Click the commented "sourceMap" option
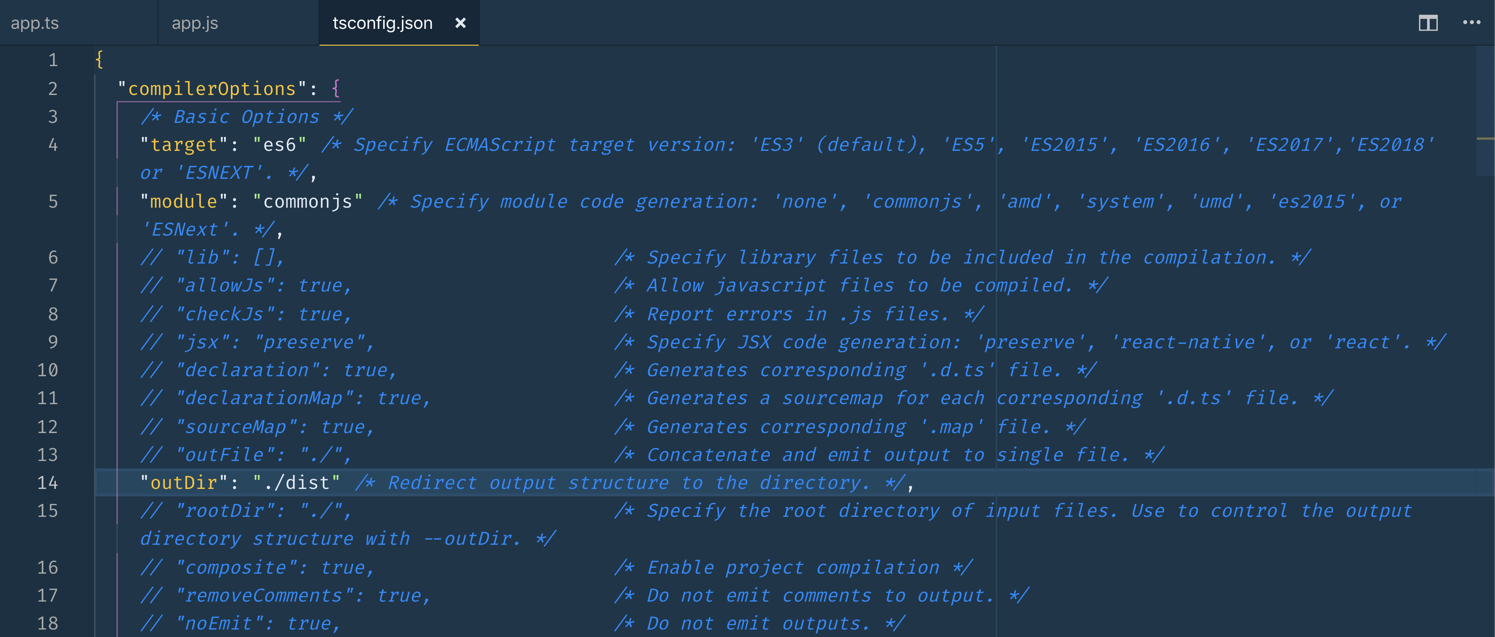This screenshot has width=1495, height=637. tap(258, 427)
